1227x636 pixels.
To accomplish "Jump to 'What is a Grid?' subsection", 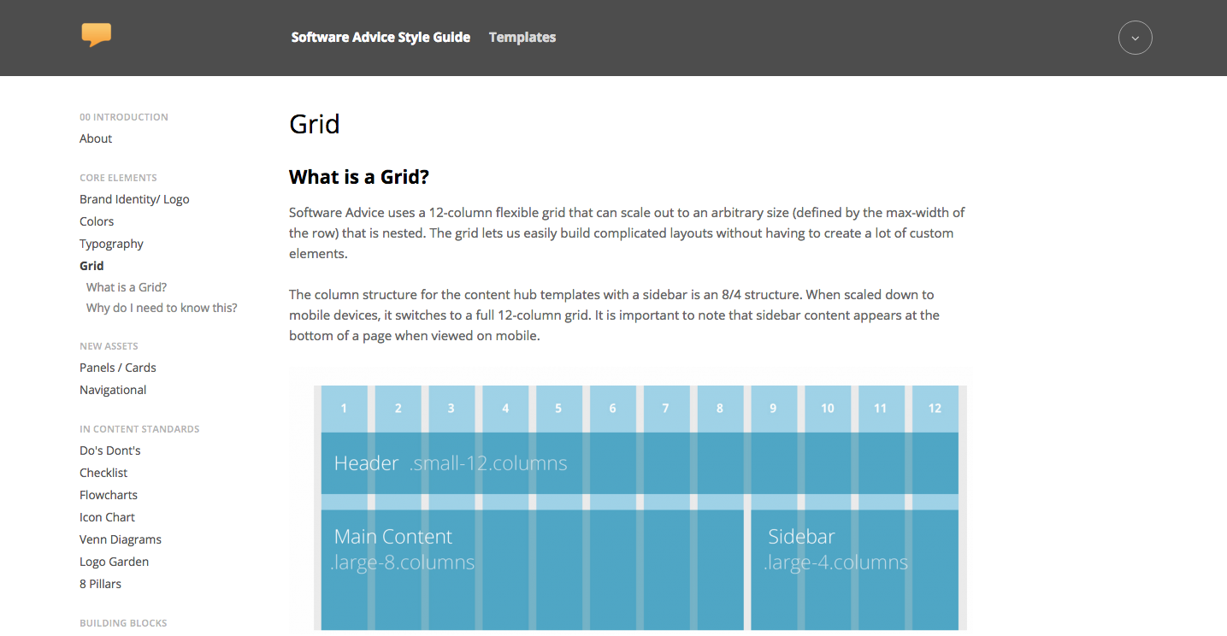I will click(127, 287).
